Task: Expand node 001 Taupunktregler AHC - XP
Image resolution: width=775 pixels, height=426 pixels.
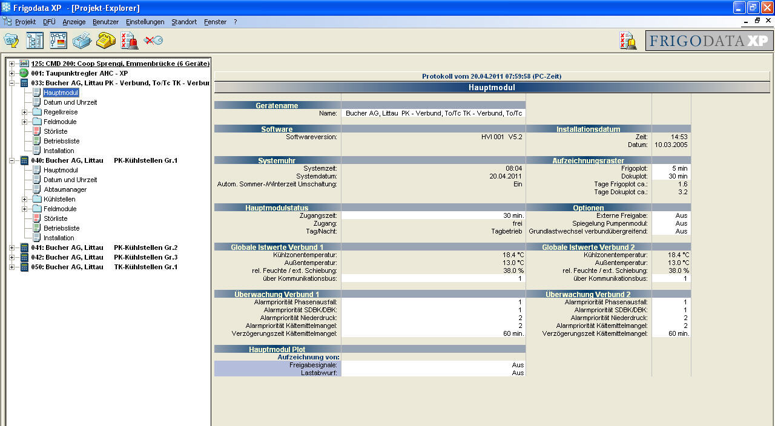Action: [x=12, y=73]
